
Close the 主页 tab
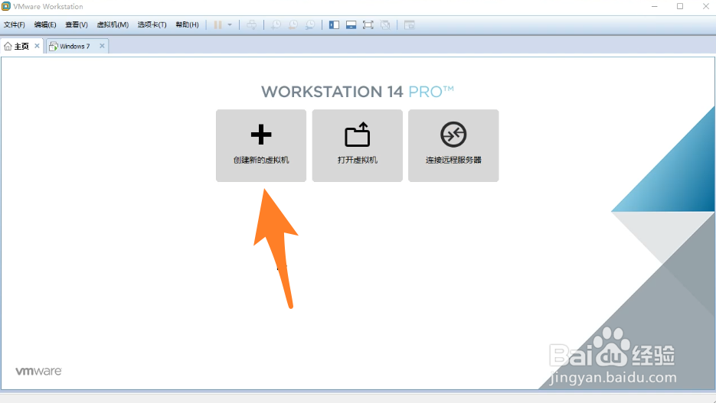coord(37,46)
